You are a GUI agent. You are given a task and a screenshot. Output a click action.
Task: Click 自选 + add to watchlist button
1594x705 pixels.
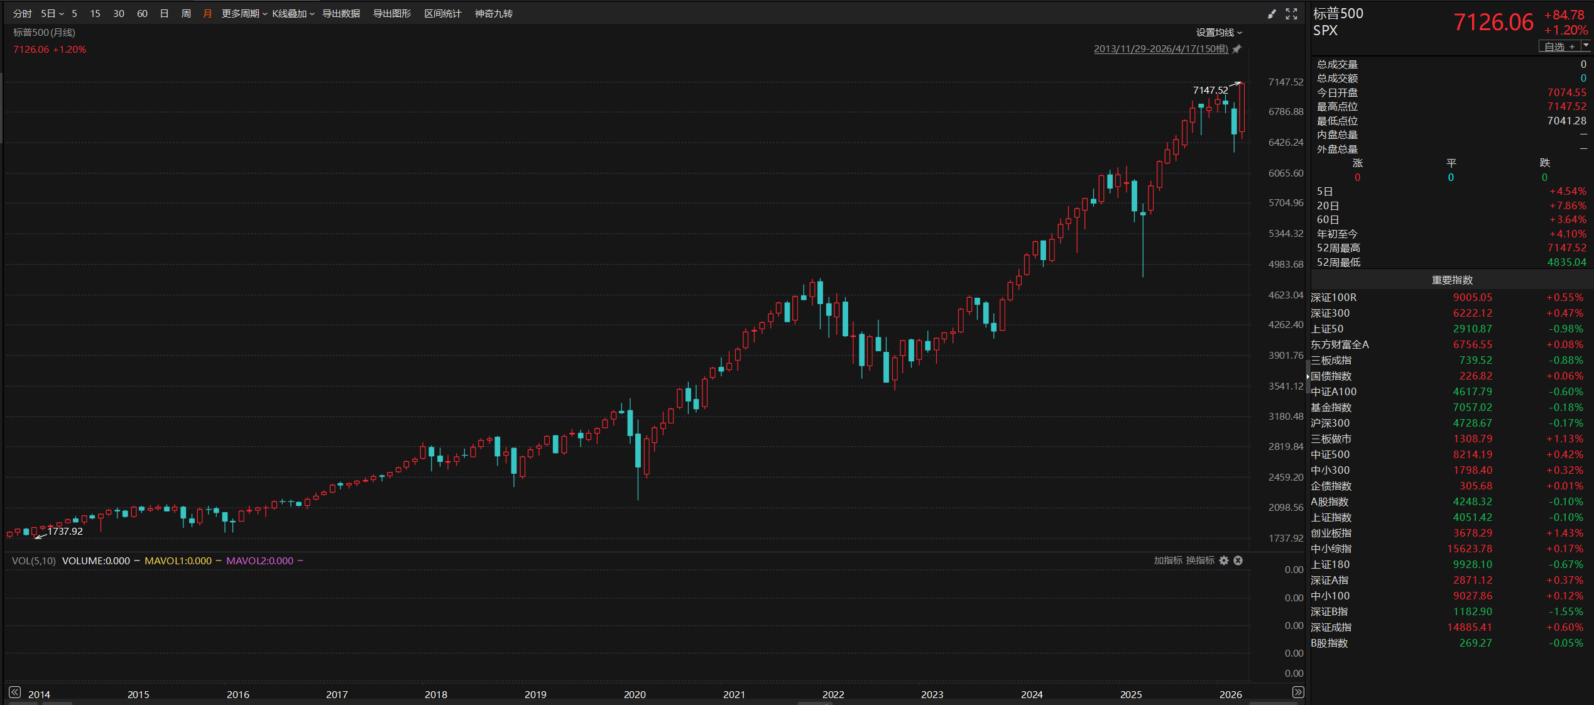1559,46
